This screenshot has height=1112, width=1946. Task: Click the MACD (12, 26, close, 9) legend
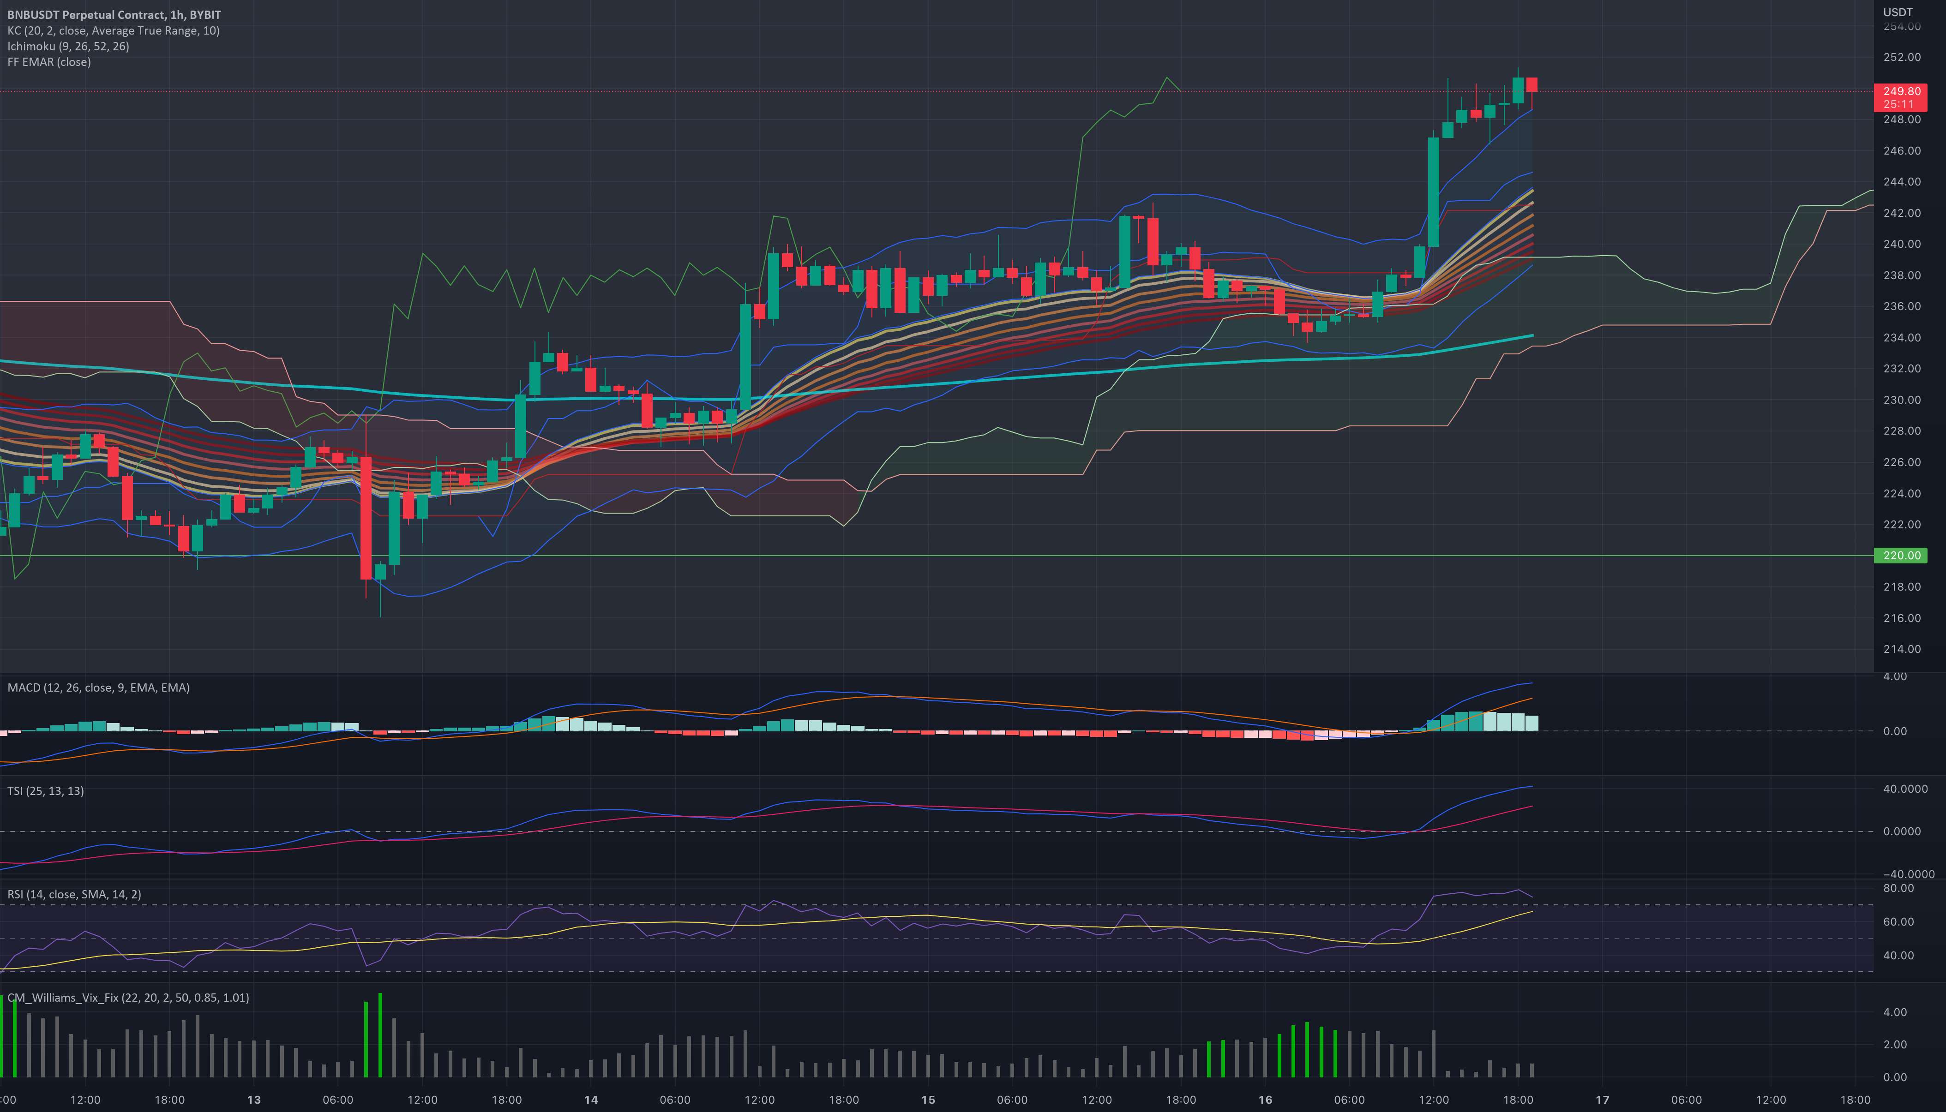pyautogui.click(x=99, y=688)
